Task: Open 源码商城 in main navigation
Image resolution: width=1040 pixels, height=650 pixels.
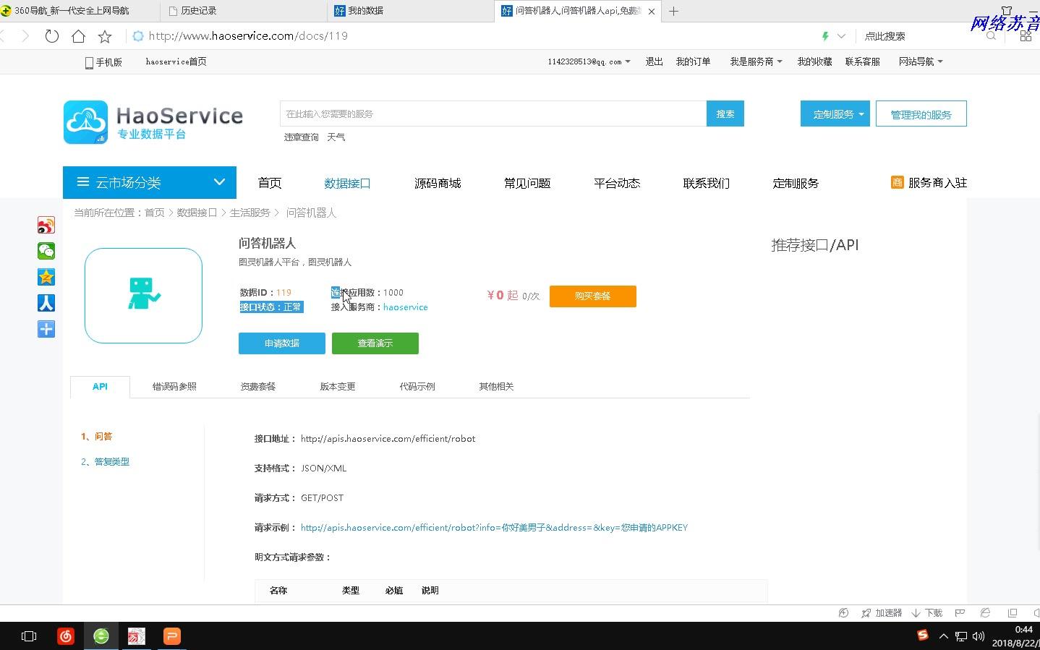Action: (438, 183)
